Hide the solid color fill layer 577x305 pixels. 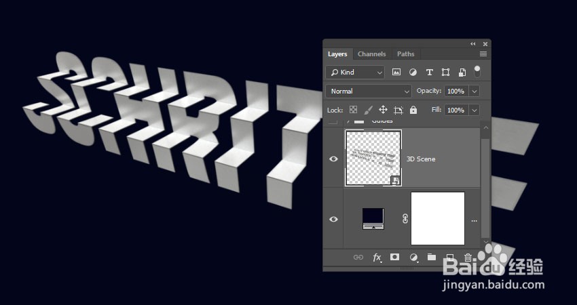(333, 219)
